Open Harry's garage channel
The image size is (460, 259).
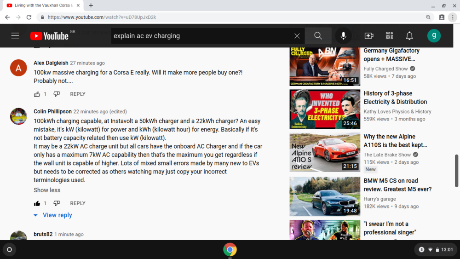pyautogui.click(x=379, y=199)
